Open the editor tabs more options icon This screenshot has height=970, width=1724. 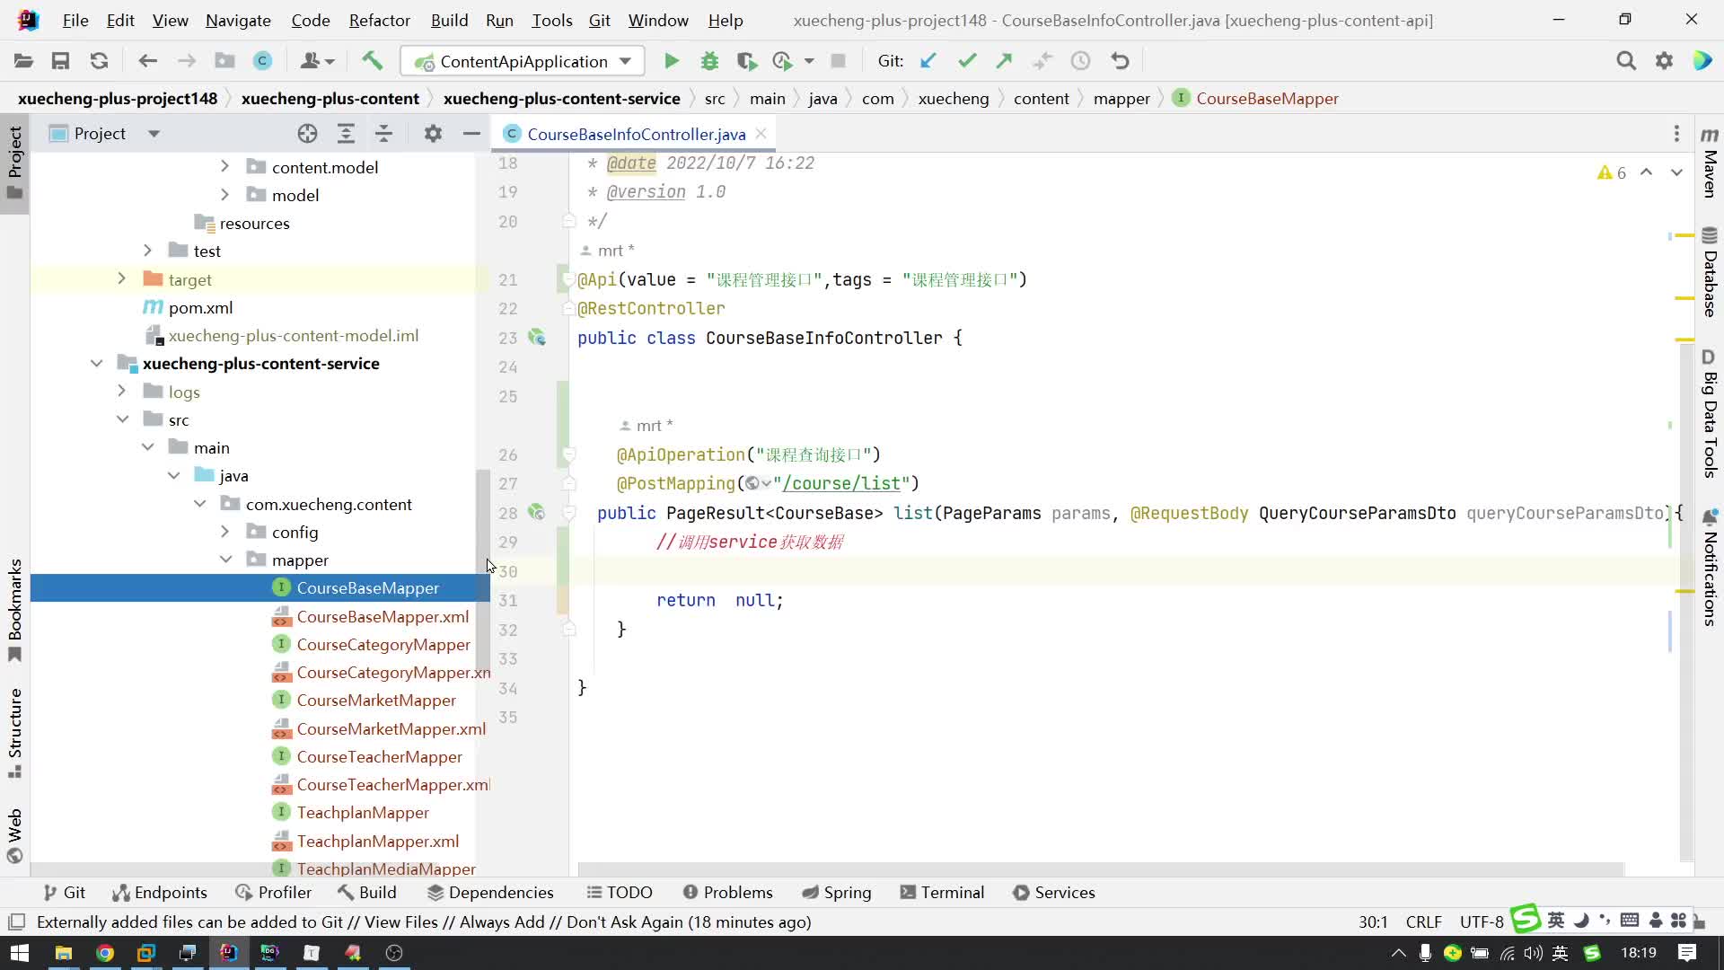point(1676,134)
